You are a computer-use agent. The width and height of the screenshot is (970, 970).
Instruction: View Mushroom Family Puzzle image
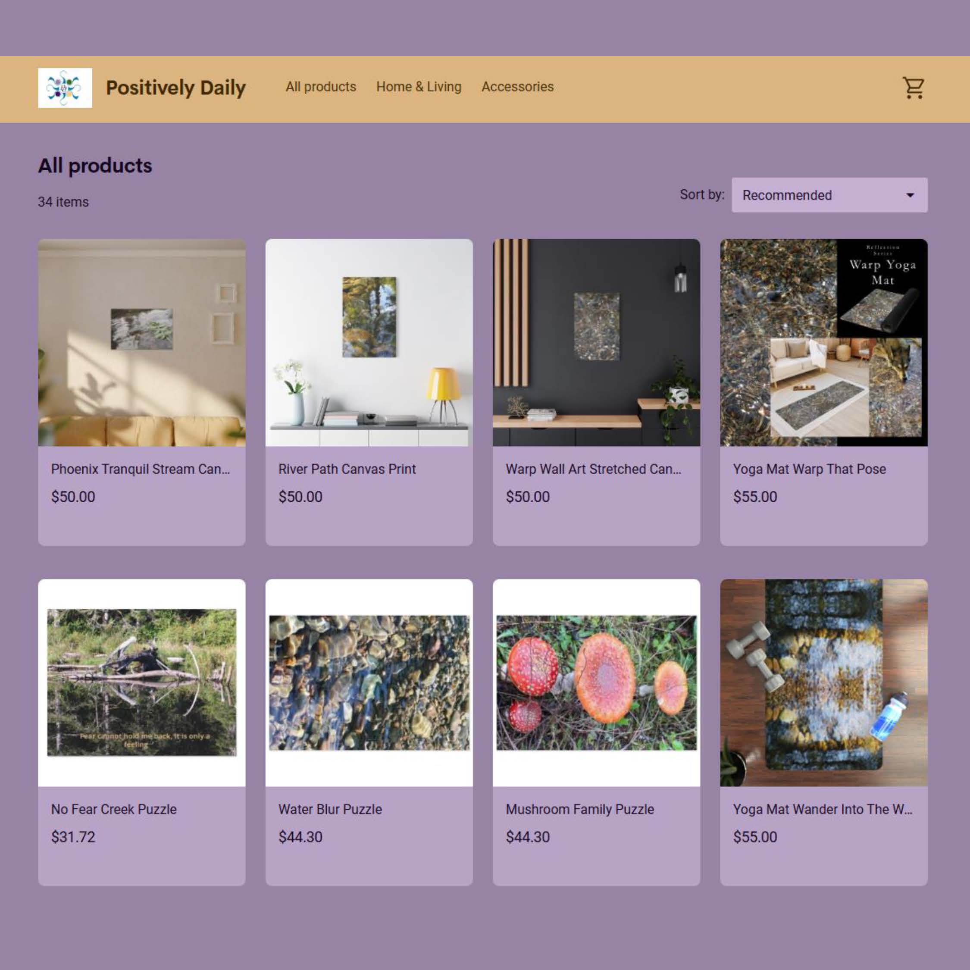tap(597, 682)
